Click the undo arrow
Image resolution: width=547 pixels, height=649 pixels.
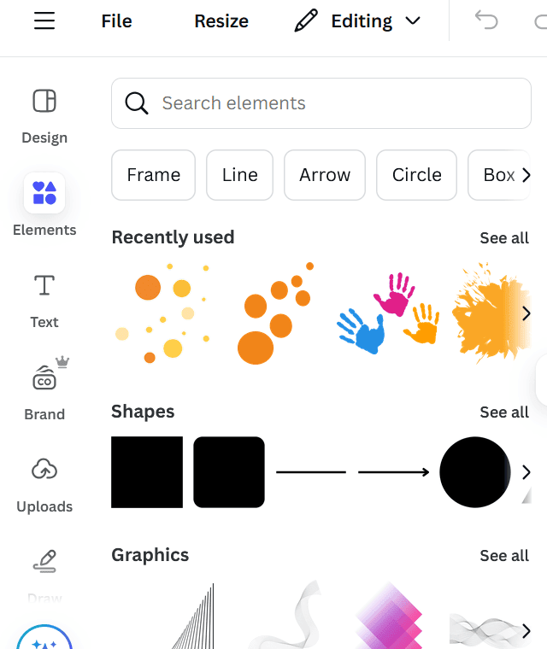(486, 21)
